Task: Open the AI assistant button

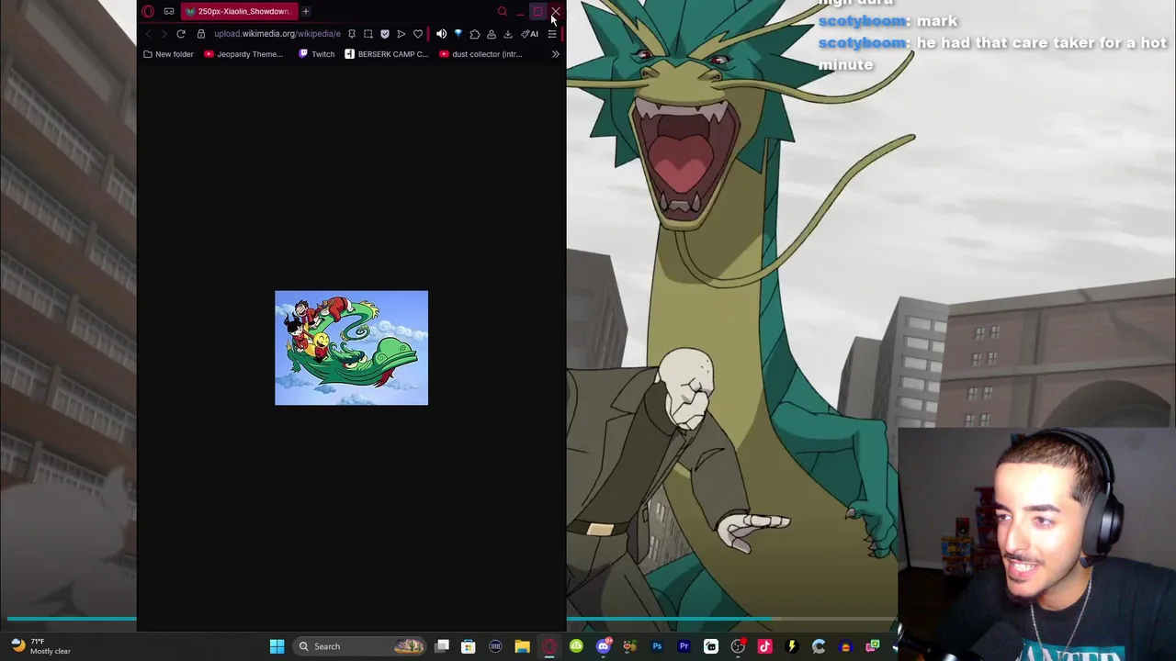Action: [x=530, y=34]
